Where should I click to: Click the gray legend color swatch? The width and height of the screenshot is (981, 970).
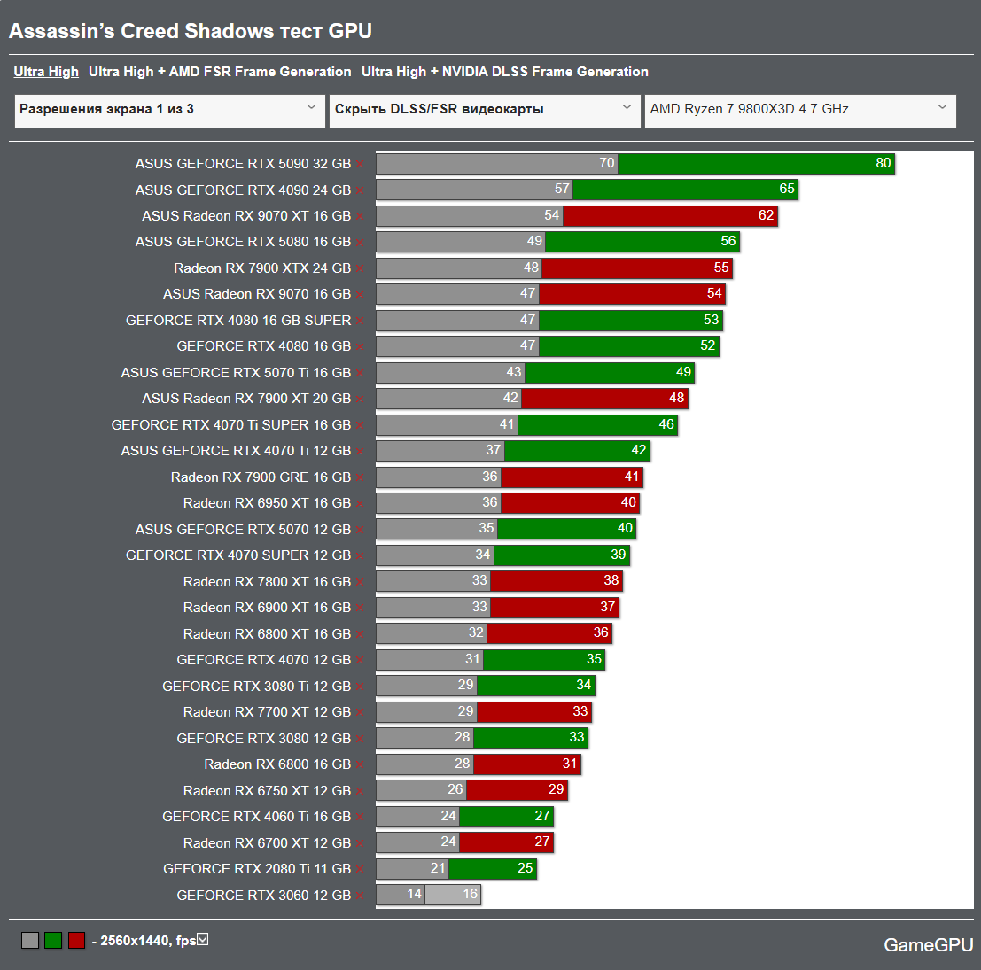(30, 940)
